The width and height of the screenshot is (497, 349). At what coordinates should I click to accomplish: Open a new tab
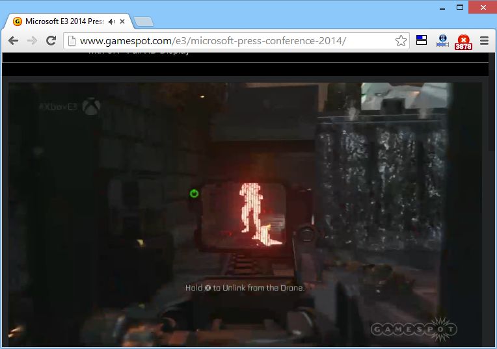coord(144,21)
